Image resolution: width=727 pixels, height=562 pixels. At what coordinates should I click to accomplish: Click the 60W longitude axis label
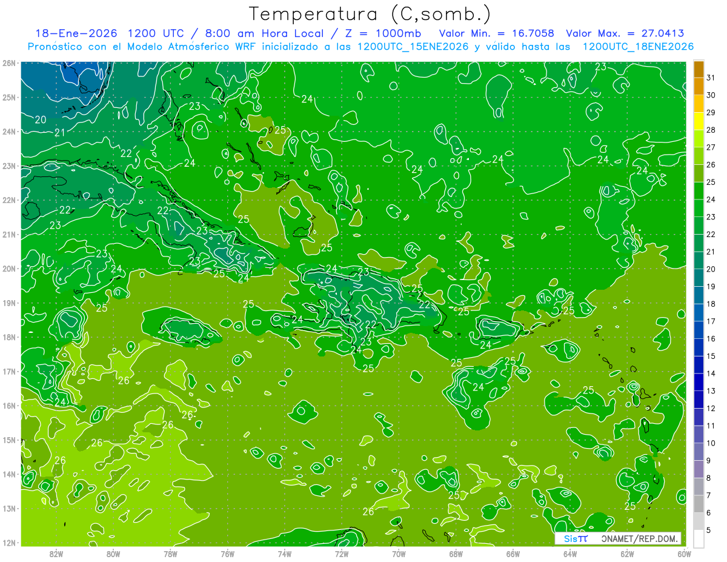point(684,553)
